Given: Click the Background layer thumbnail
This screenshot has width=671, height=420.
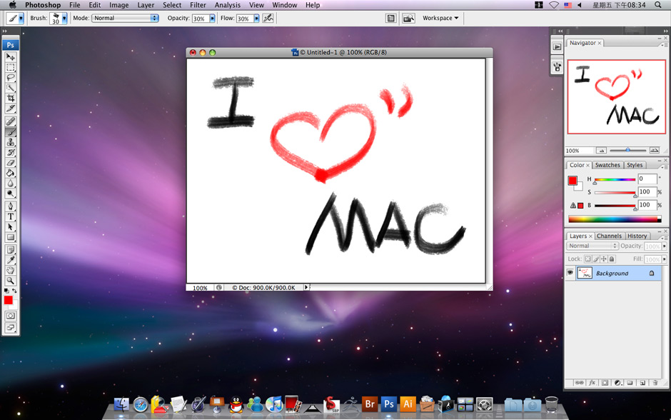Looking at the screenshot, I should tap(585, 273).
